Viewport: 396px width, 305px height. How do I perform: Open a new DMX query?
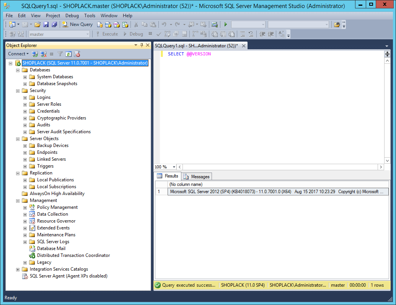[116, 24]
